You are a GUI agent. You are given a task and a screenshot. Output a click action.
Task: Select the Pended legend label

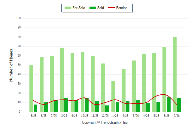pos(122,8)
